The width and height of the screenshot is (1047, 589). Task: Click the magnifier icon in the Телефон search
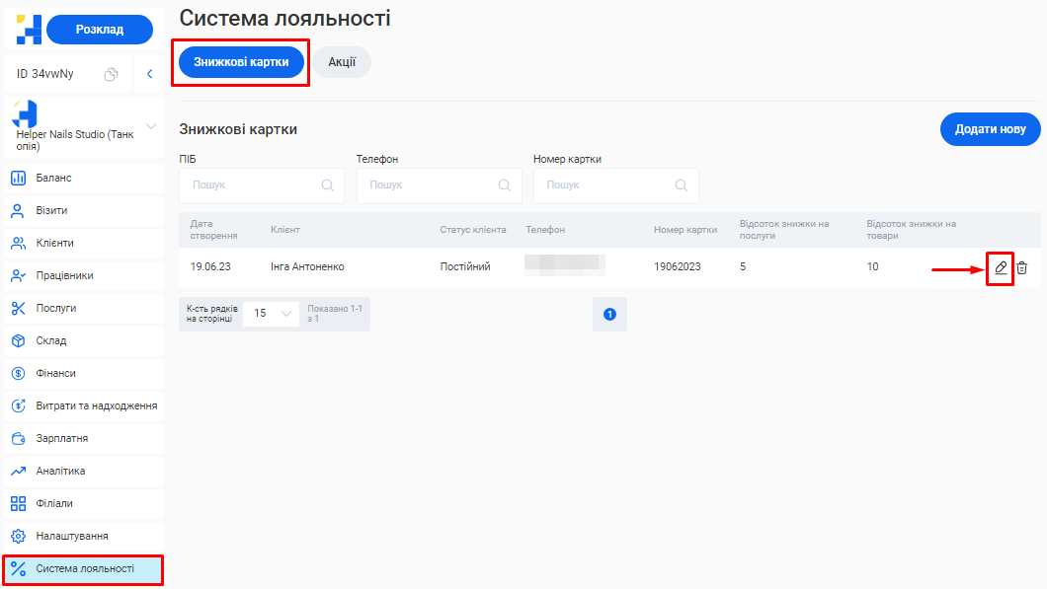tap(504, 184)
